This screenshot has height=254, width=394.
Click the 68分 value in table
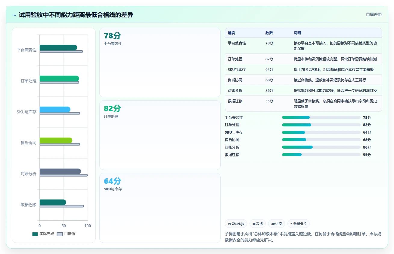point(269,80)
